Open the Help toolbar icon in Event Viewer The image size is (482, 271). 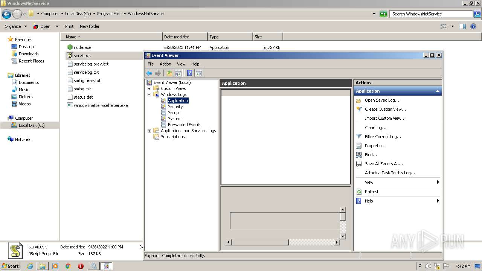coord(190,73)
